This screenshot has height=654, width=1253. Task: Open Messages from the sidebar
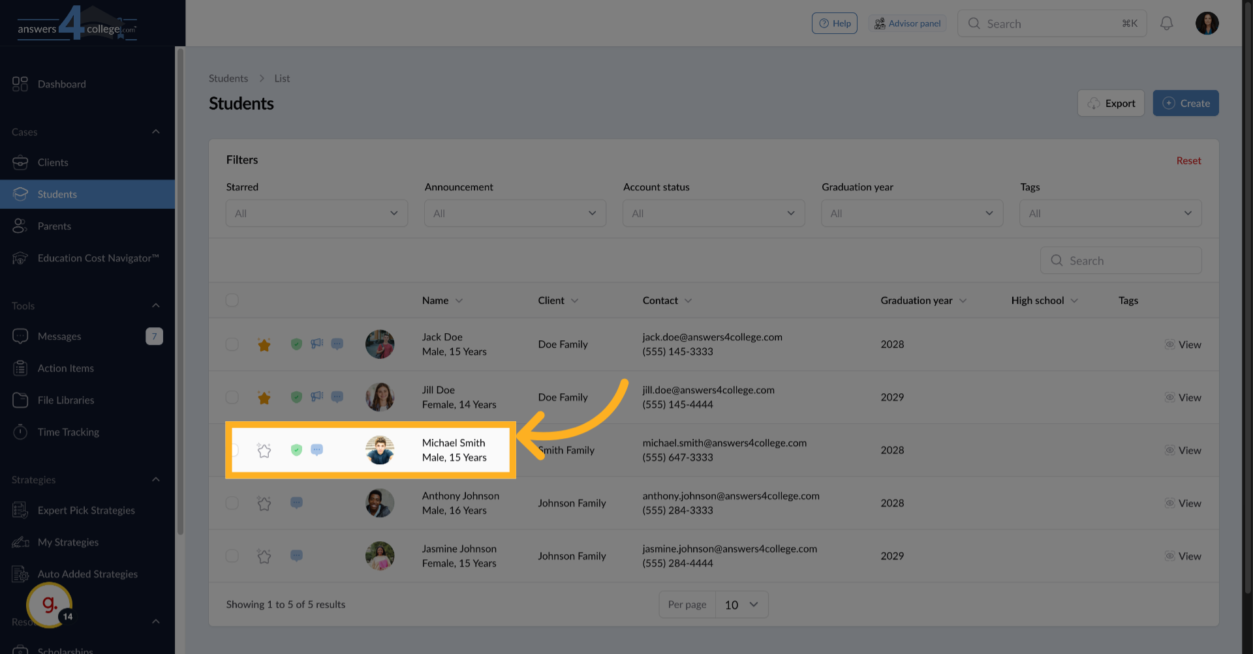pos(59,336)
